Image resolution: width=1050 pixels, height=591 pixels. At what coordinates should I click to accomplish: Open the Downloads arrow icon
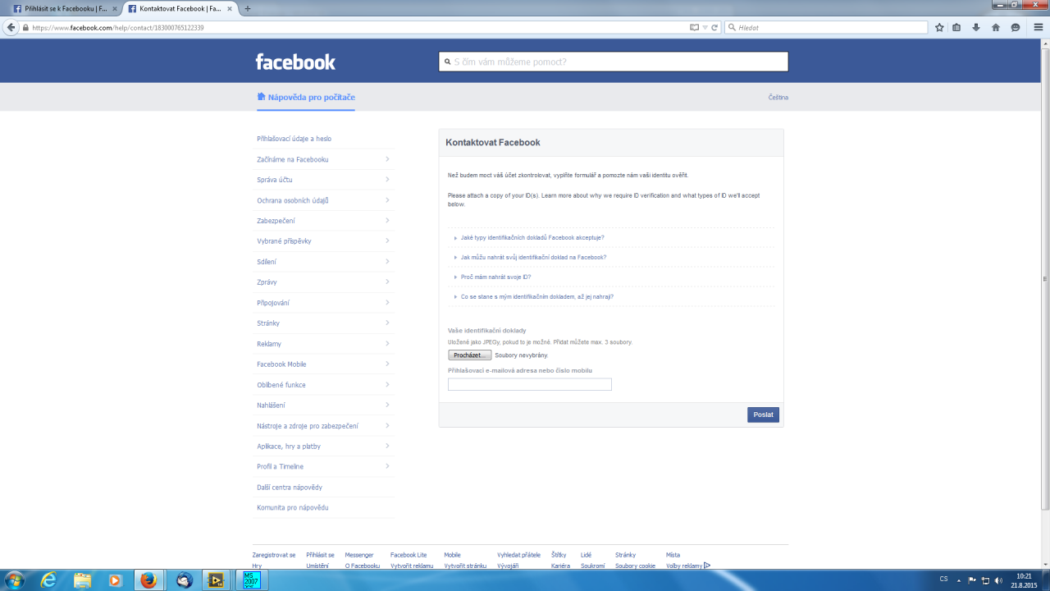click(x=976, y=27)
